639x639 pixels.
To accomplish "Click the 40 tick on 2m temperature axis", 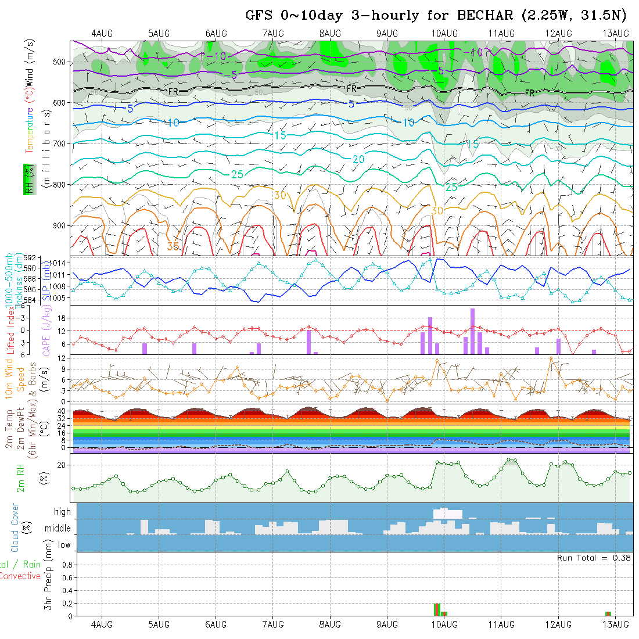I will pyautogui.click(x=62, y=411).
